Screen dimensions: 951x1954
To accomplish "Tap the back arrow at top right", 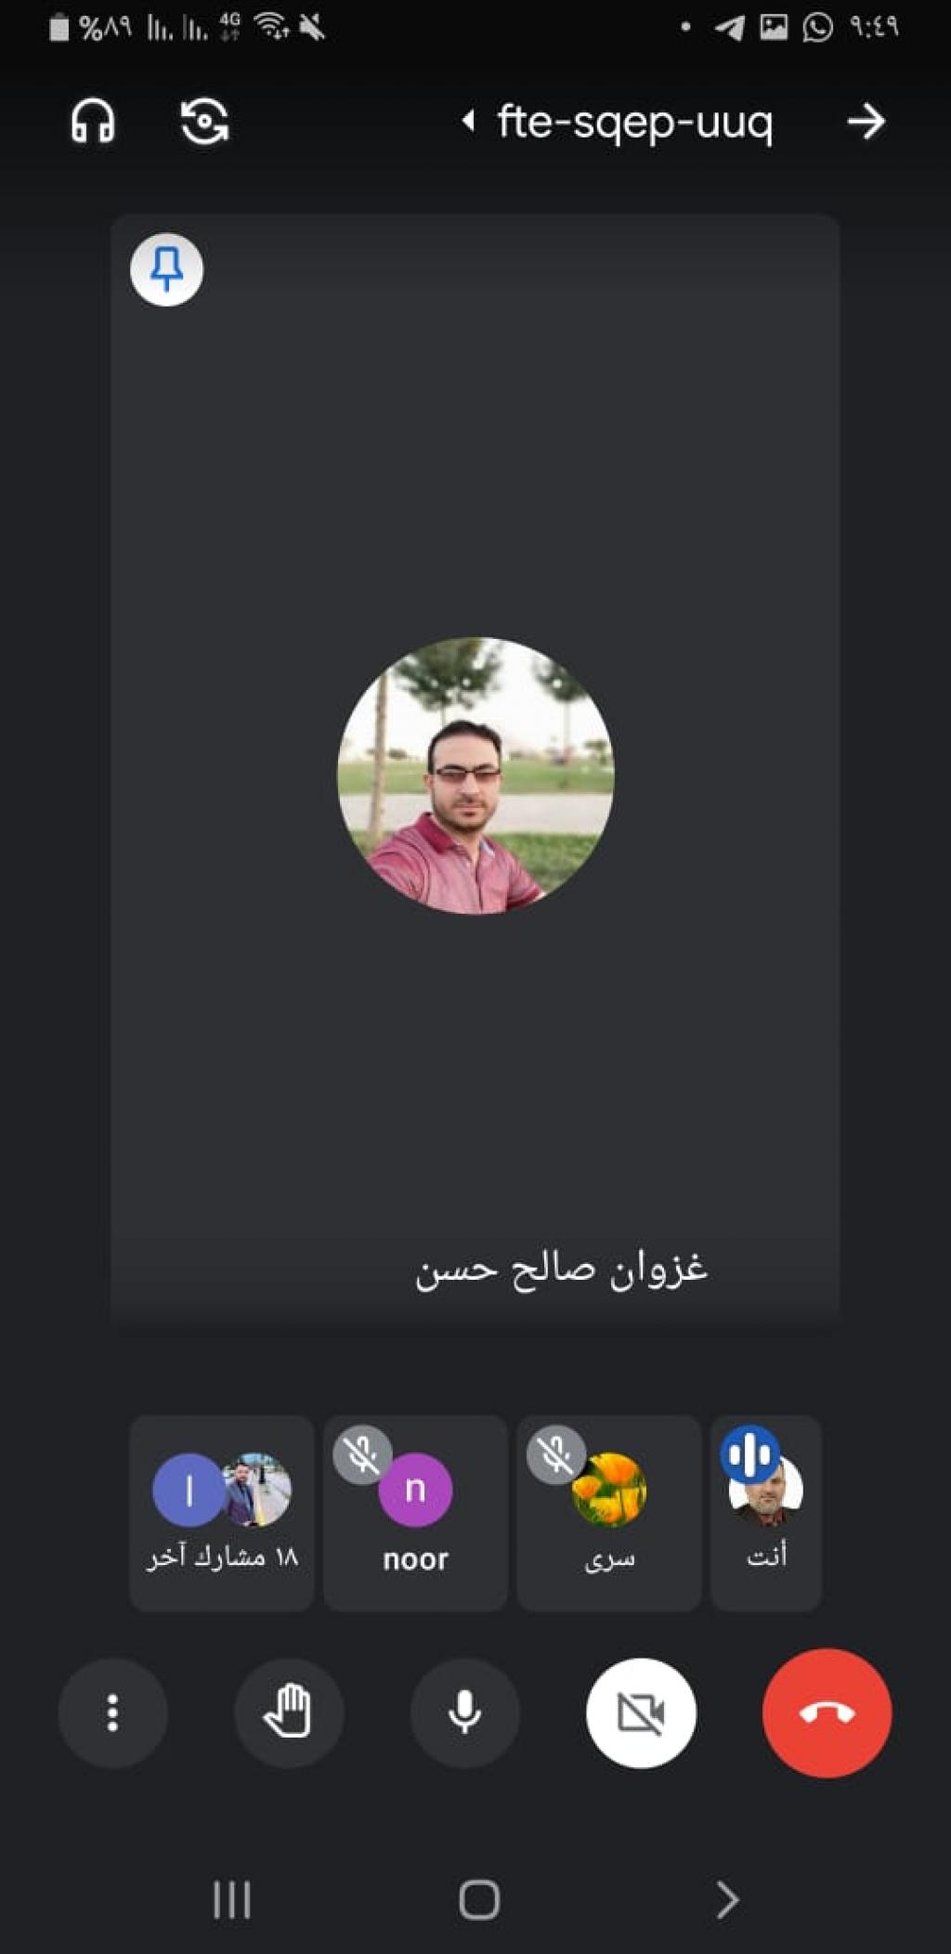I will pos(866,122).
